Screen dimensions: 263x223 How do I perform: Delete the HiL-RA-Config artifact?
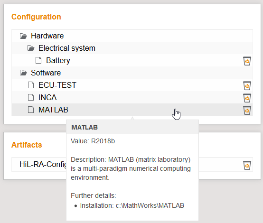[247, 165]
